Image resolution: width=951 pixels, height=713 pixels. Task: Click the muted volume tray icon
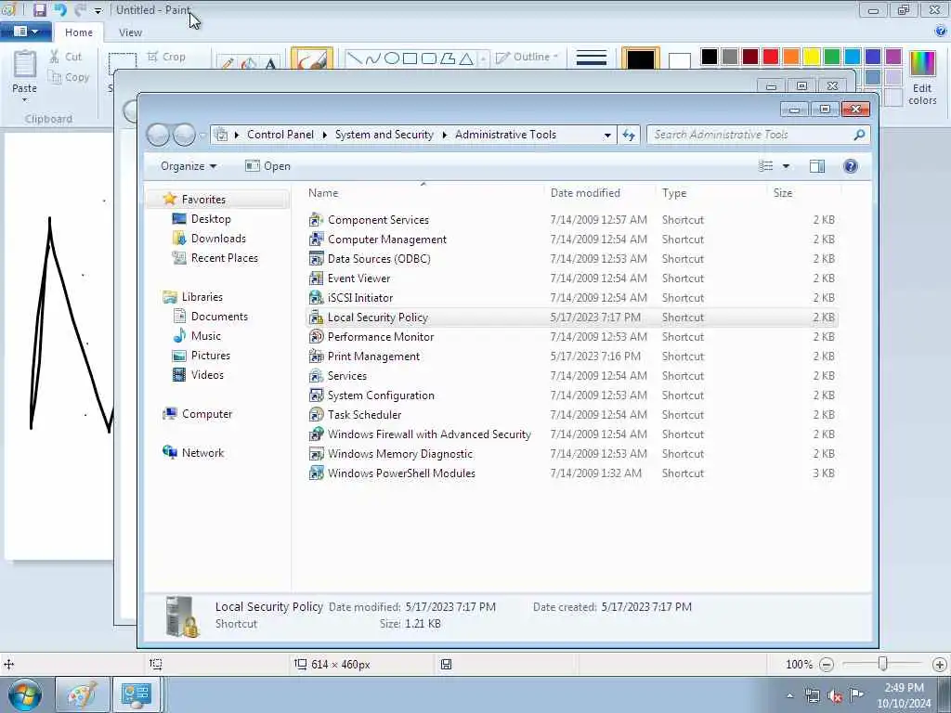pos(835,696)
